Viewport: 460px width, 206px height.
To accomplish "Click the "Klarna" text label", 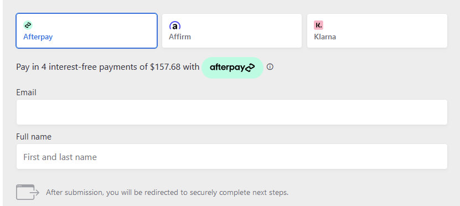I will (325, 37).
